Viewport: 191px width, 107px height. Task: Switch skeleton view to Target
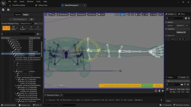pos(25,15)
